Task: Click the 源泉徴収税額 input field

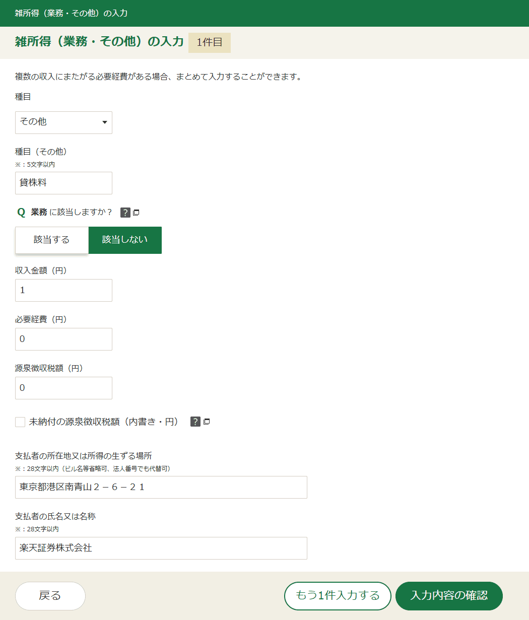Action: pyautogui.click(x=63, y=388)
